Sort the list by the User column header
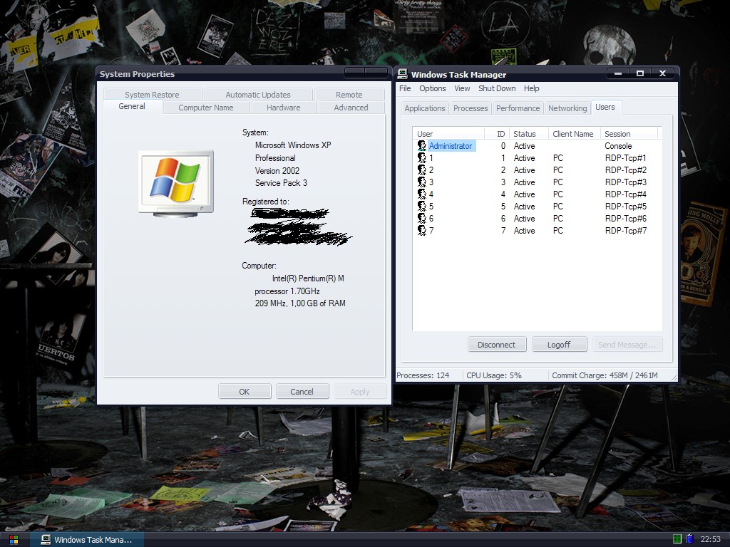Viewport: 730px width, 547px height. (448, 134)
